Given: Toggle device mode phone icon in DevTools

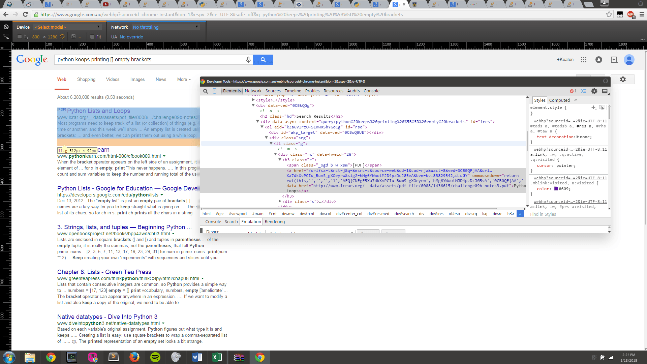Looking at the screenshot, I should (x=215, y=91).
